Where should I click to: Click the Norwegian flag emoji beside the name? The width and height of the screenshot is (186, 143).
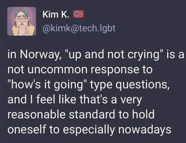79,14
